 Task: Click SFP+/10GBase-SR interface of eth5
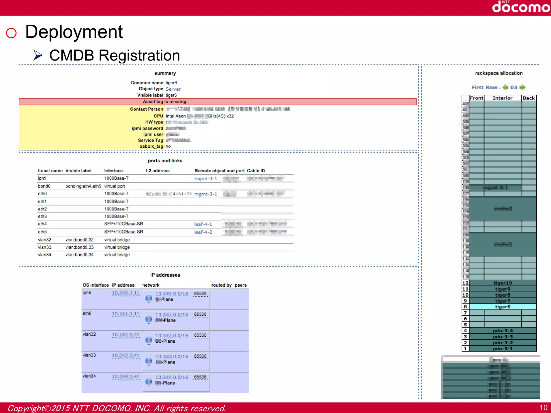(124, 232)
